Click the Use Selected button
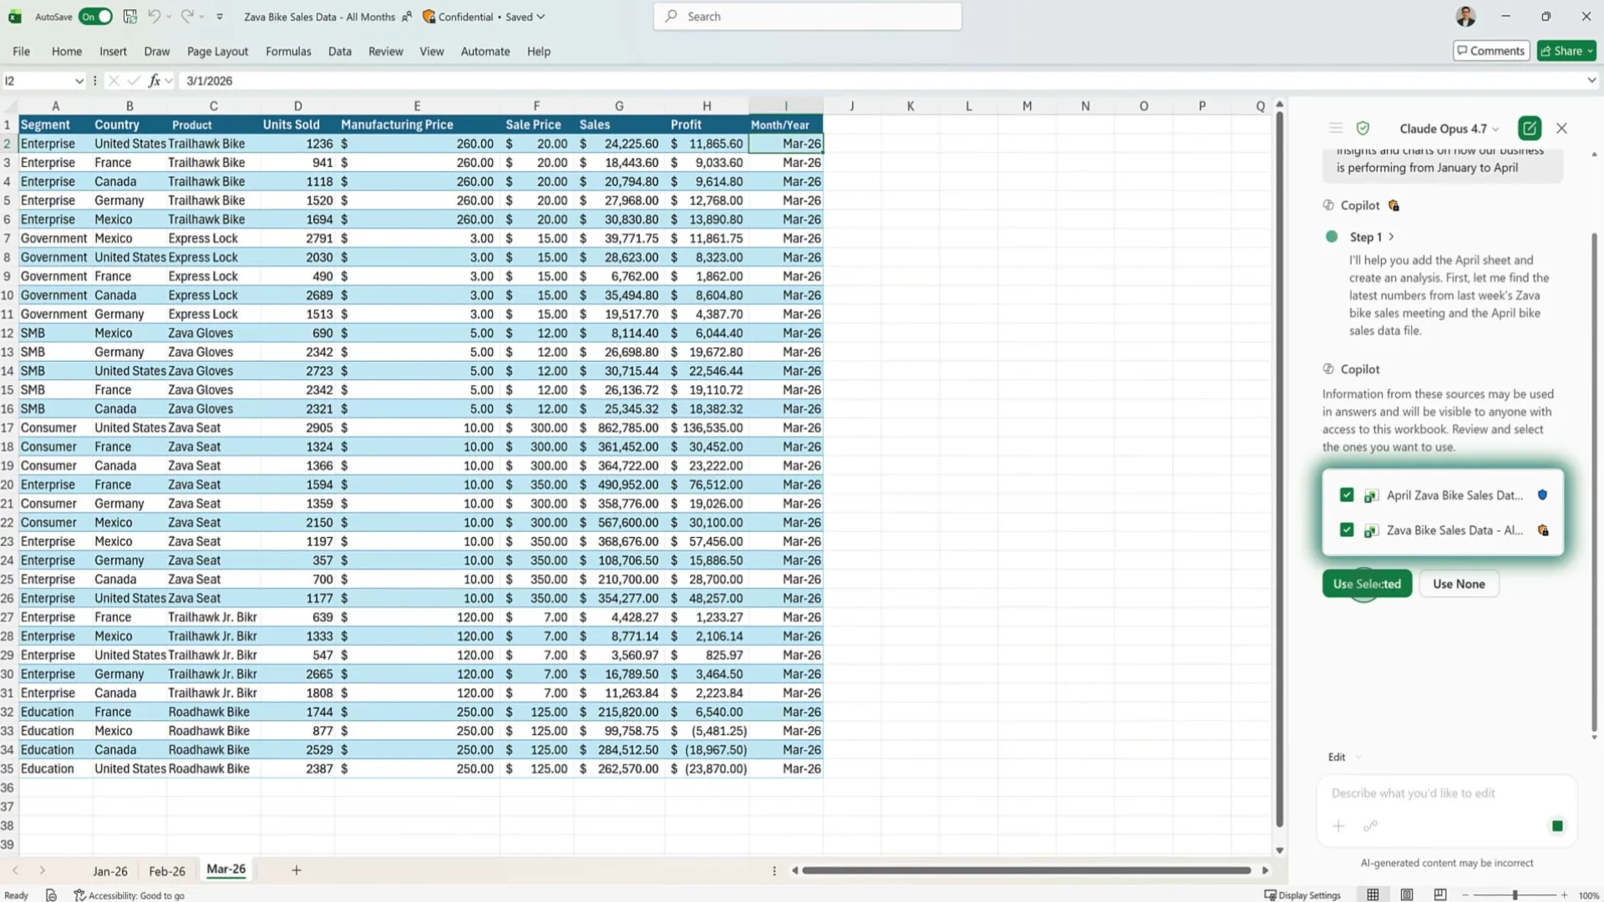 (x=1367, y=583)
